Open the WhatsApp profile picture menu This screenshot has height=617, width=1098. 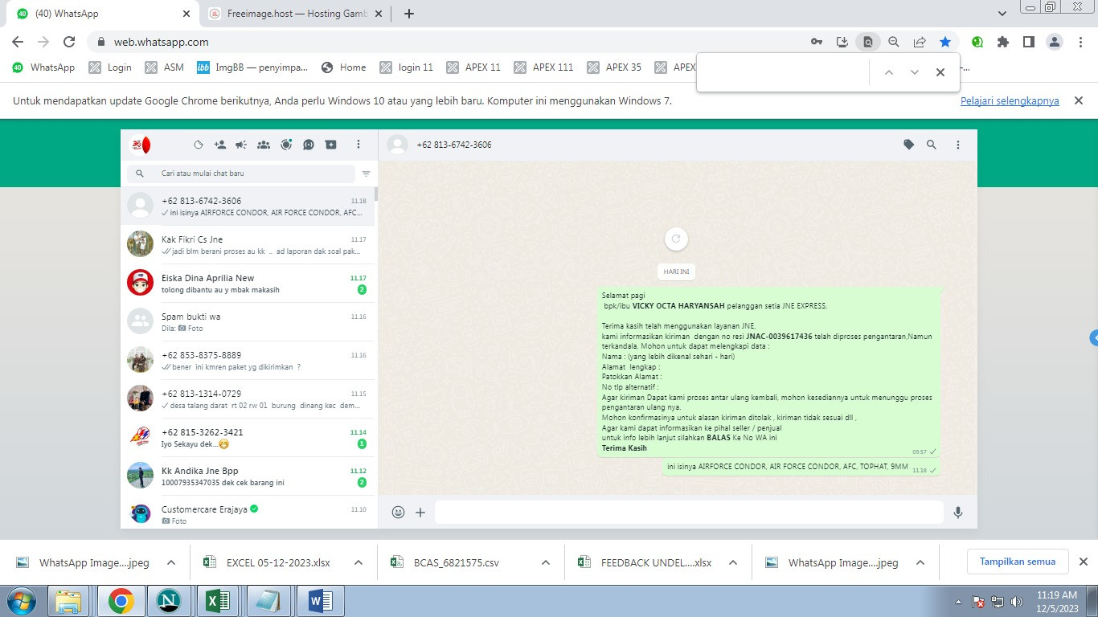[x=140, y=145]
